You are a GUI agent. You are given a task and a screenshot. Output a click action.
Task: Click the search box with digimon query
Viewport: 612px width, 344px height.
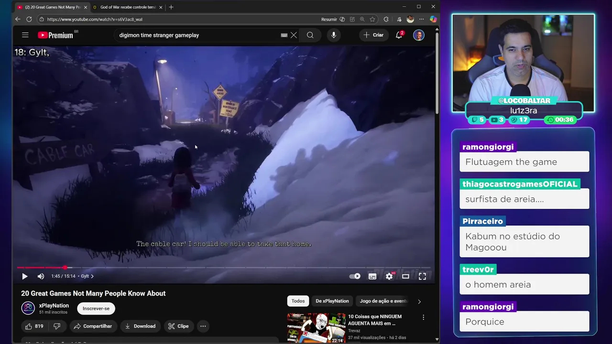coord(198,35)
